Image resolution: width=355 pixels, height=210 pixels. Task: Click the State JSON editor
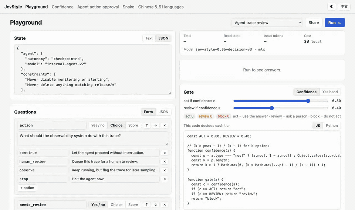92,69
